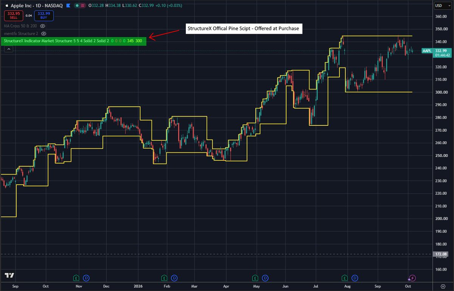Show the hidden MA Cross 50 & 200 indicator
Image resolution: width=454 pixels, height=291 pixels.
click(x=43, y=26)
